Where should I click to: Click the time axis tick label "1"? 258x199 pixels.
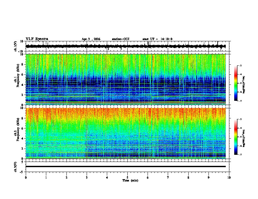pos(46,178)
